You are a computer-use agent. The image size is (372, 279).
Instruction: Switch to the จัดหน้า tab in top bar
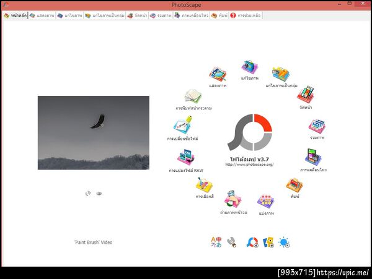click(x=137, y=15)
